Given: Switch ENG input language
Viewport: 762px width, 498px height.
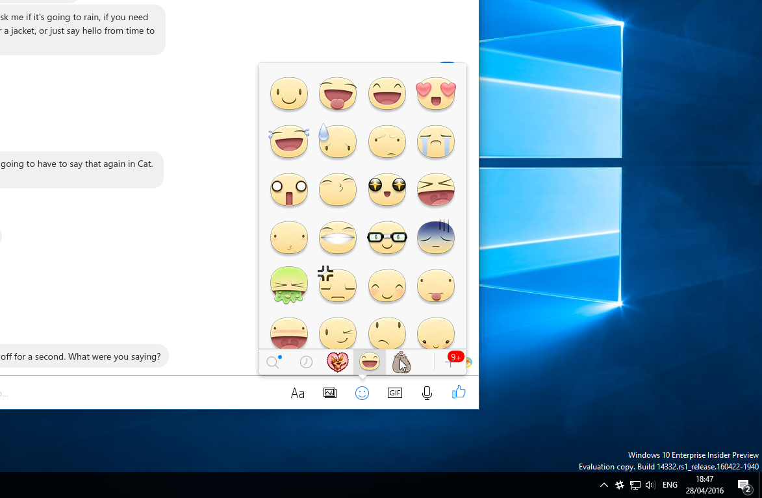Looking at the screenshot, I should coord(670,485).
